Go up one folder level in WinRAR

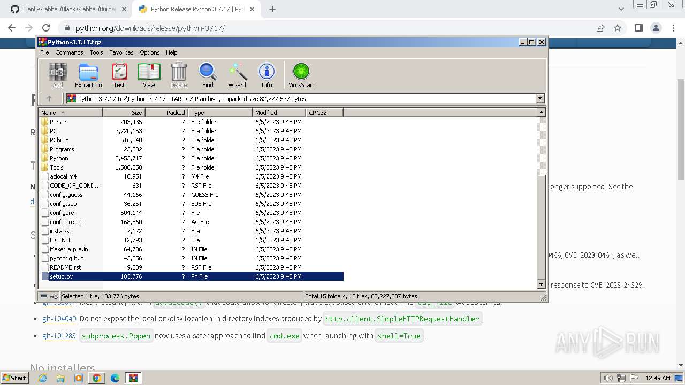[x=49, y=98]
